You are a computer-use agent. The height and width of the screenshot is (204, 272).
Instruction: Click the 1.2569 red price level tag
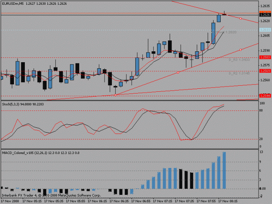pyautogui.click(x=265, y=71)
